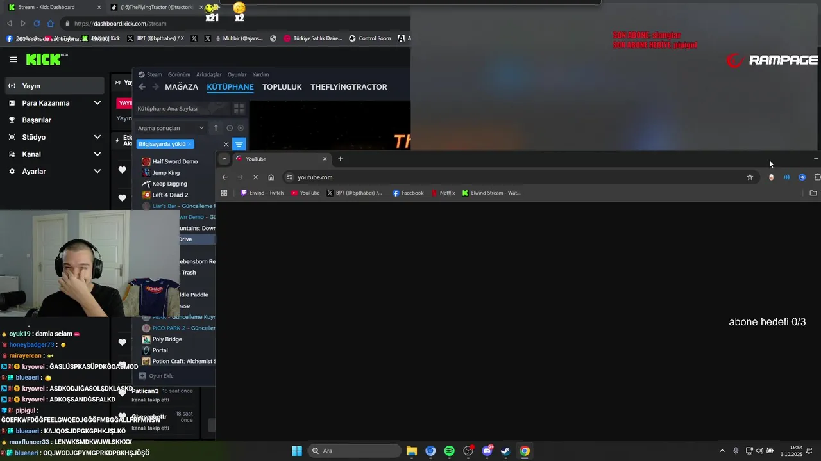Viewport: 821px width, 461px height.
Task: Select PICO PARK 2 in Steam library
Action: [183, 328]
